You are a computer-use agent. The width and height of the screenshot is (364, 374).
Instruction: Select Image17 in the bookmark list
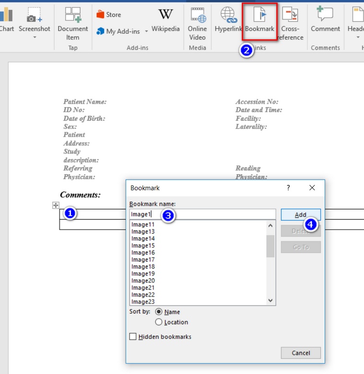[143, 260]
